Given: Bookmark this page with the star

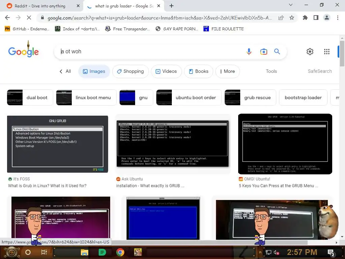Looking at the screenshot, I should tap(292, 18).
